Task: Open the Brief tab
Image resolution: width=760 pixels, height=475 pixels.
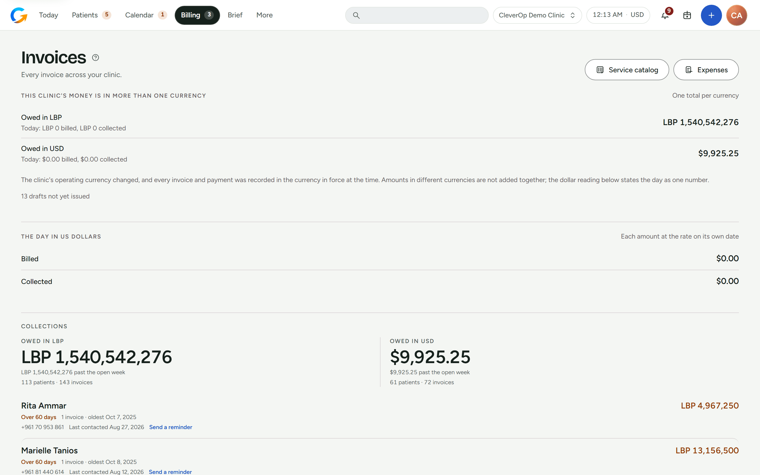Action: [235, 15]
